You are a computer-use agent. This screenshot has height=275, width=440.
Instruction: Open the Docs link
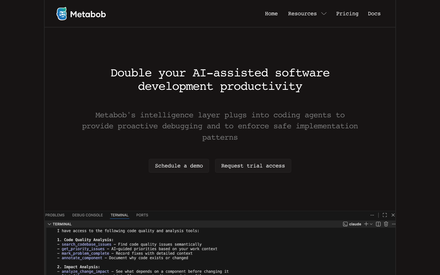coord(374,13)
